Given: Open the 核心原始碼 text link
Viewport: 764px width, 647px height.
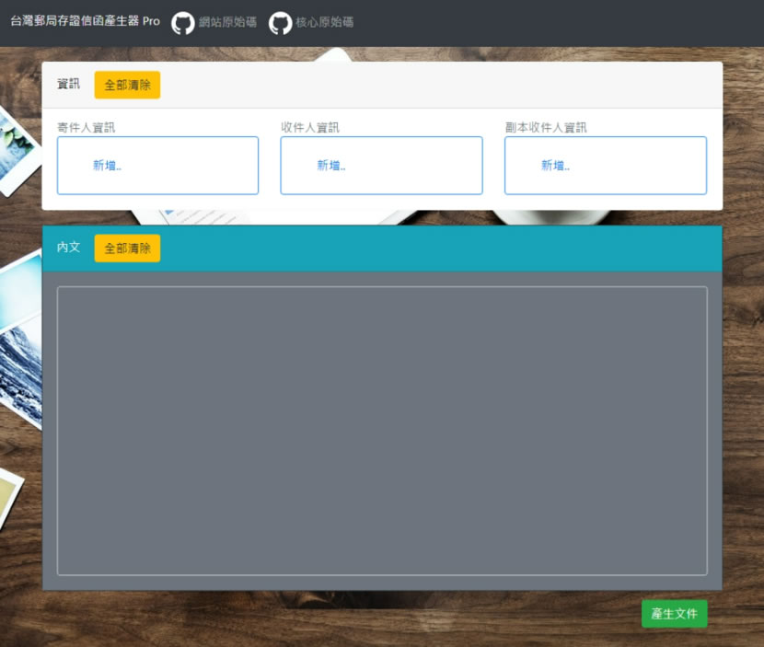Looking at the screenshot, I should tap(324, 22).
